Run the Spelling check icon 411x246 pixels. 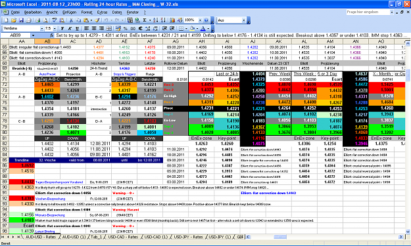click(x=55, y=20)
